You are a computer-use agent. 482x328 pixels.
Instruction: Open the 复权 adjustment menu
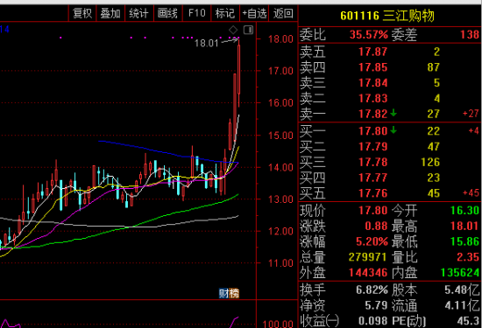82,13
